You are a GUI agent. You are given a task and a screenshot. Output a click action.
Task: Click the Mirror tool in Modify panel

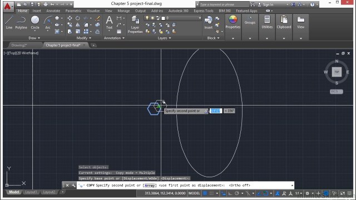pos(78,24)
